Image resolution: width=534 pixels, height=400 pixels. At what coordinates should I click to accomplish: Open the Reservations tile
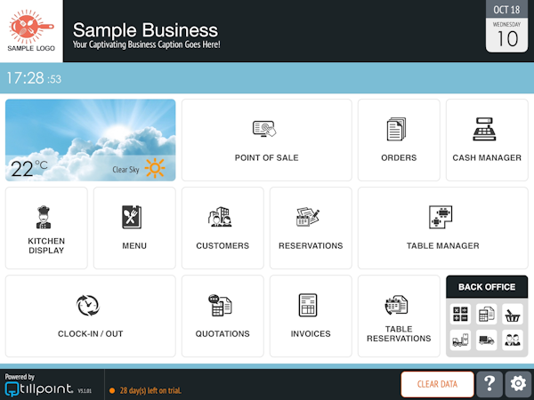[311, 228]
